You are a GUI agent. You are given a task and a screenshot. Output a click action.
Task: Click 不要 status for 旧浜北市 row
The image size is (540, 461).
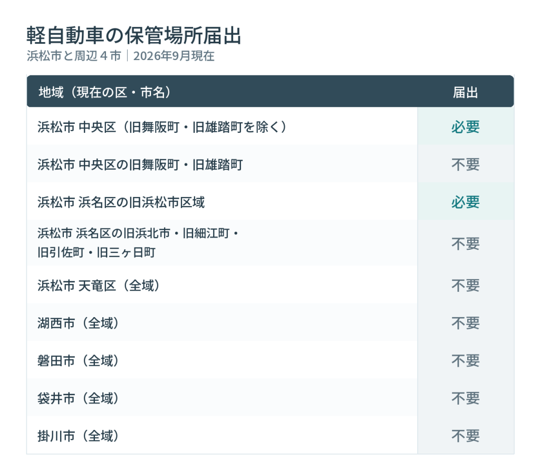[465, 243]
